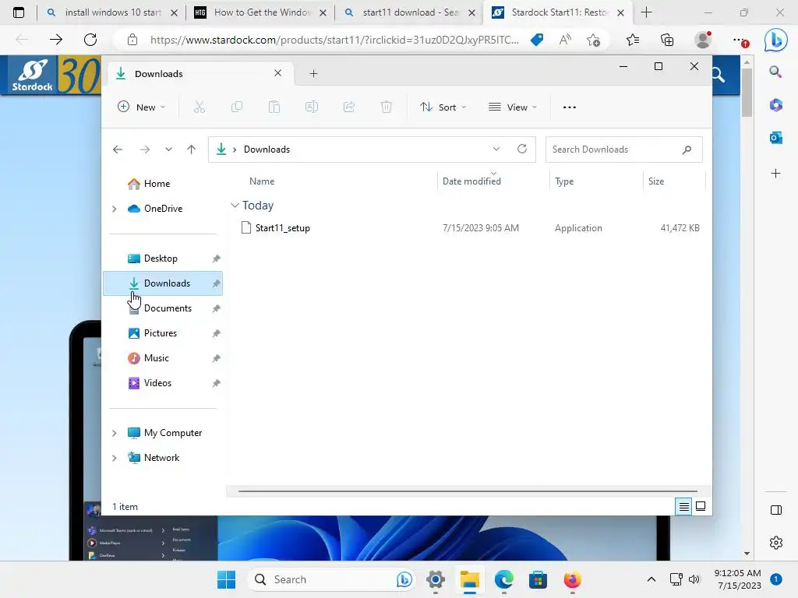The height and width of the screenshot is (598, 798).
Task: Click the Delete trash icon in Explorer toolbar
Action: point(387,107)
